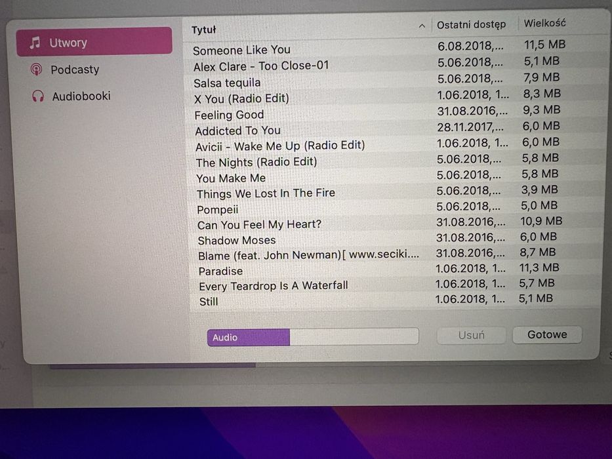Sort by the Ostatni dostęp column

click(471, 25)
